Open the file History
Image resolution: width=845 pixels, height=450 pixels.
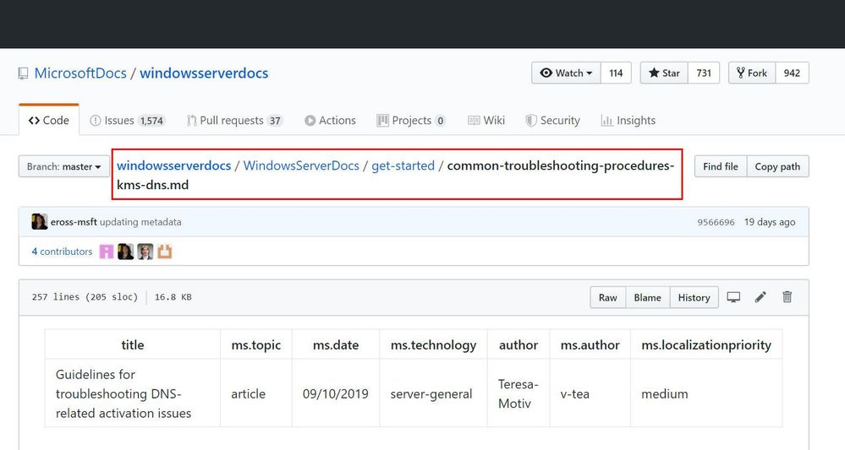[x=694, y=297]
